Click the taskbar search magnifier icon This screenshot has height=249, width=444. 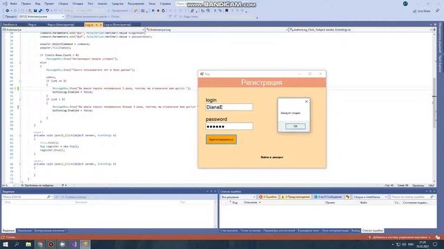(17, 244)
